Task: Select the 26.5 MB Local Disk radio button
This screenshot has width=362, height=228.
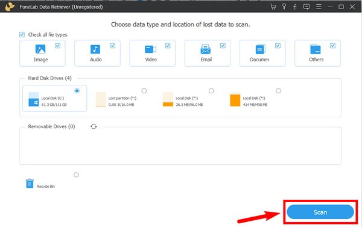Action: point(211,91)
